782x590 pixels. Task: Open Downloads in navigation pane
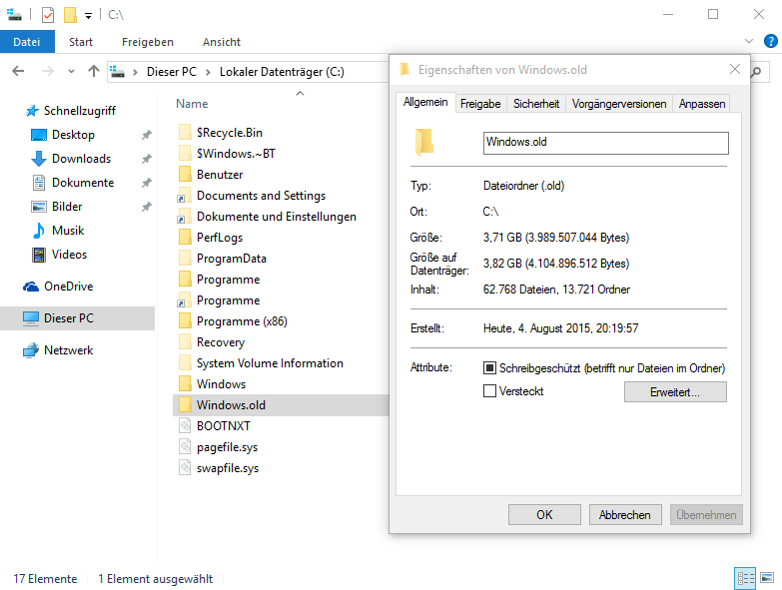pyautogui.click(x=81, y=159)
